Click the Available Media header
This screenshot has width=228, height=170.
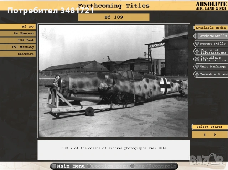(x=211, y=28)
